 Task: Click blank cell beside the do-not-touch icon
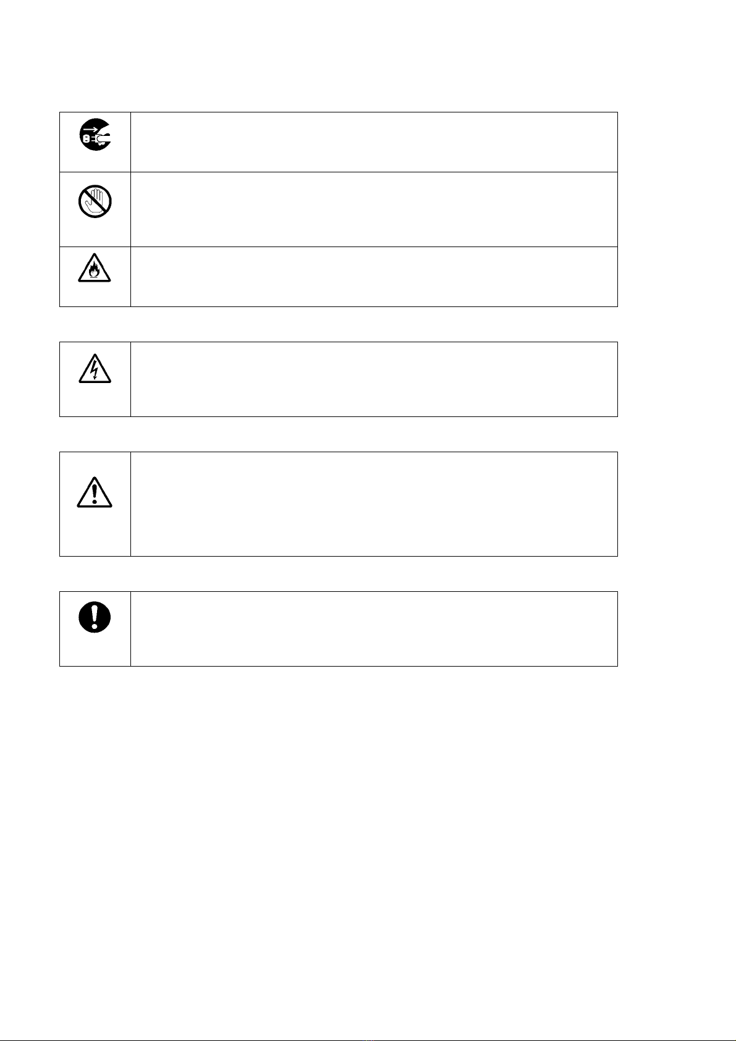[374, 209]
